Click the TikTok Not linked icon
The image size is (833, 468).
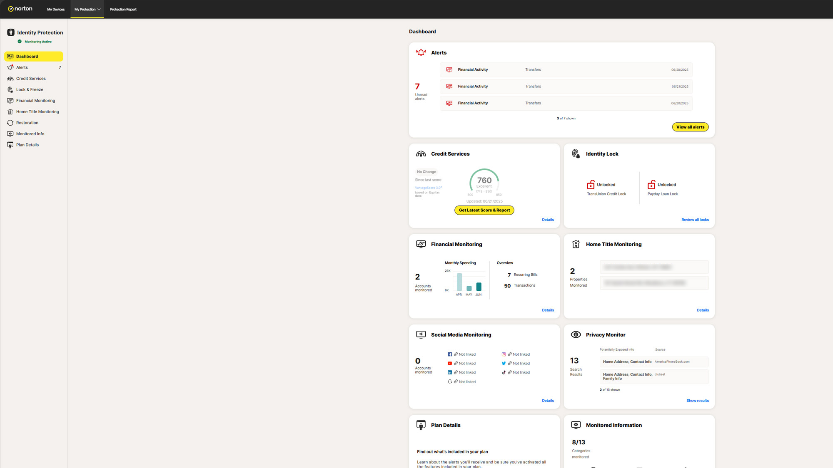[x=504, y=373]
